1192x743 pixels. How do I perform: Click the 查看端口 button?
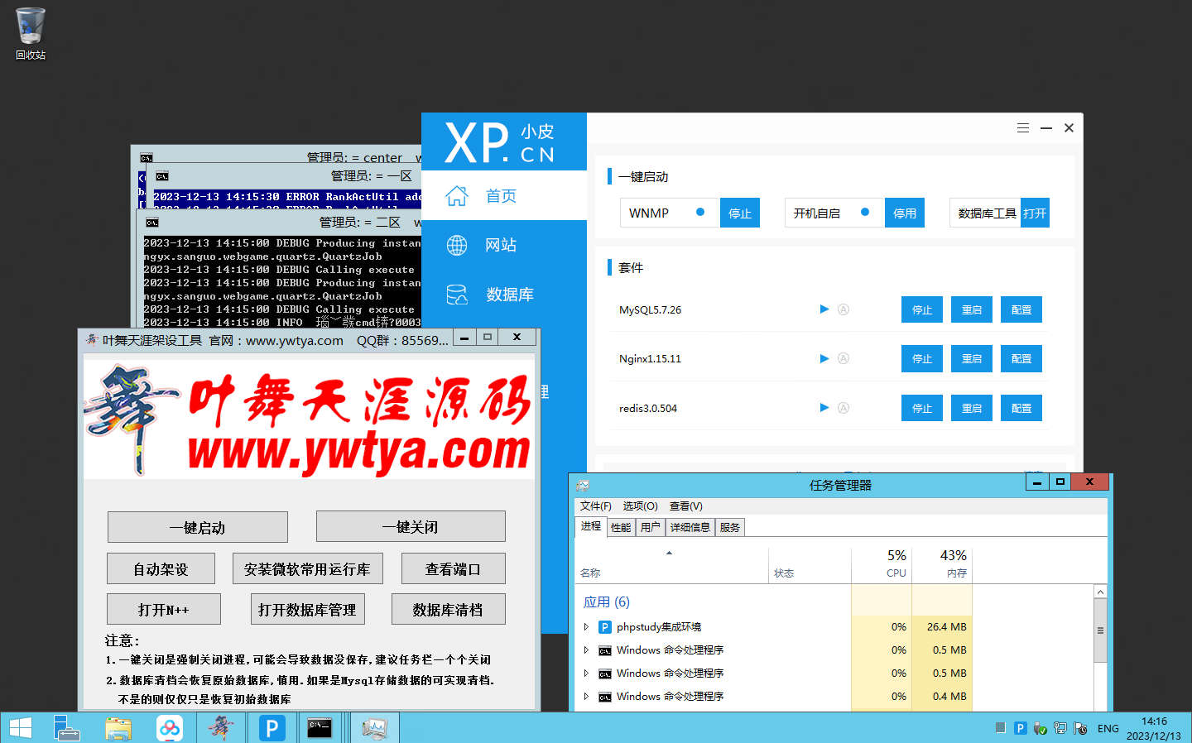[x=453, y=568]
